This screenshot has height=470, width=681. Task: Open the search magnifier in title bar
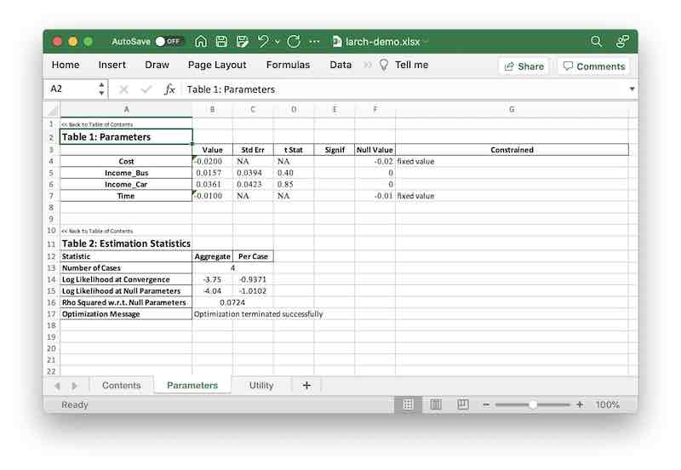click(596, 41)
